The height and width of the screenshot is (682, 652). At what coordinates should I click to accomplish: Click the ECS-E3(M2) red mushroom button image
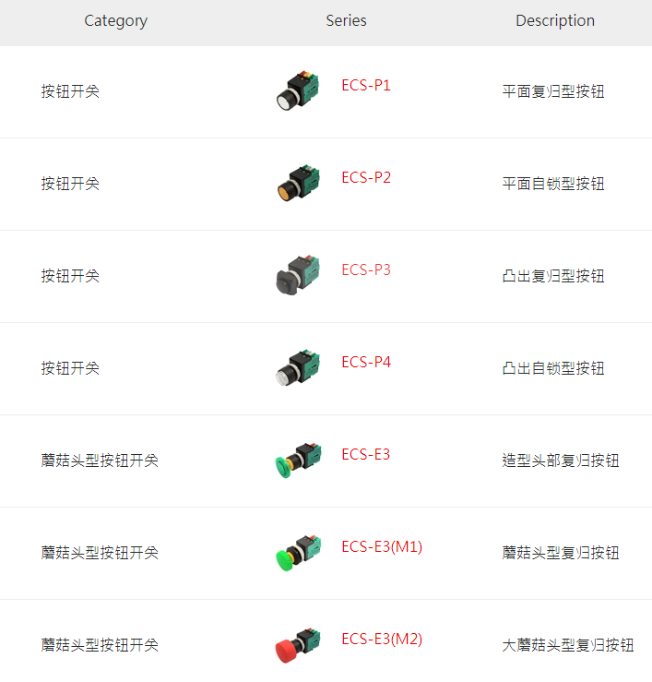click(298, 645)
